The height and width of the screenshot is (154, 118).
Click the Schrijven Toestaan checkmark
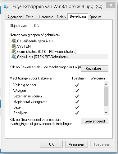click(77, 113)
